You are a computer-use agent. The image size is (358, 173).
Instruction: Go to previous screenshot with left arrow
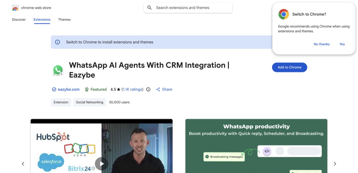(23, 164)
